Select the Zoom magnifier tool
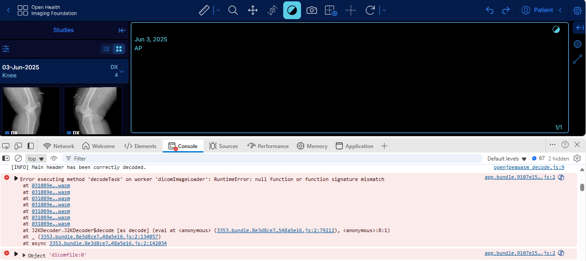This screenshot has width=586, height=261. 233,10
